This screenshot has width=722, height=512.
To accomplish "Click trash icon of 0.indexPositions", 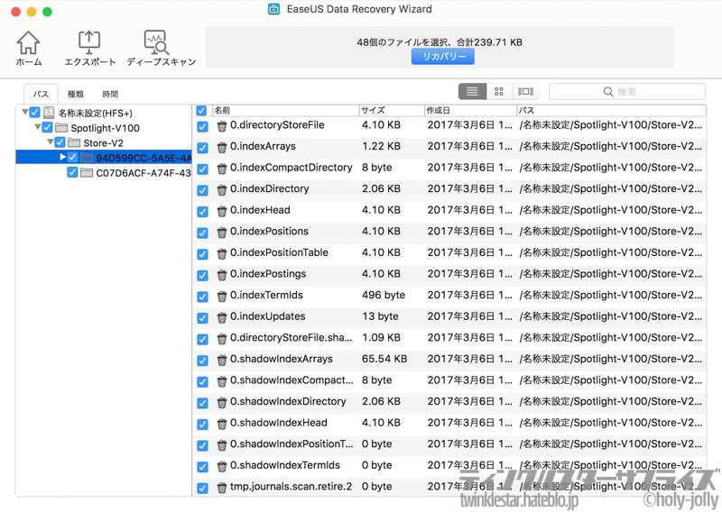I will click(222, 233).
